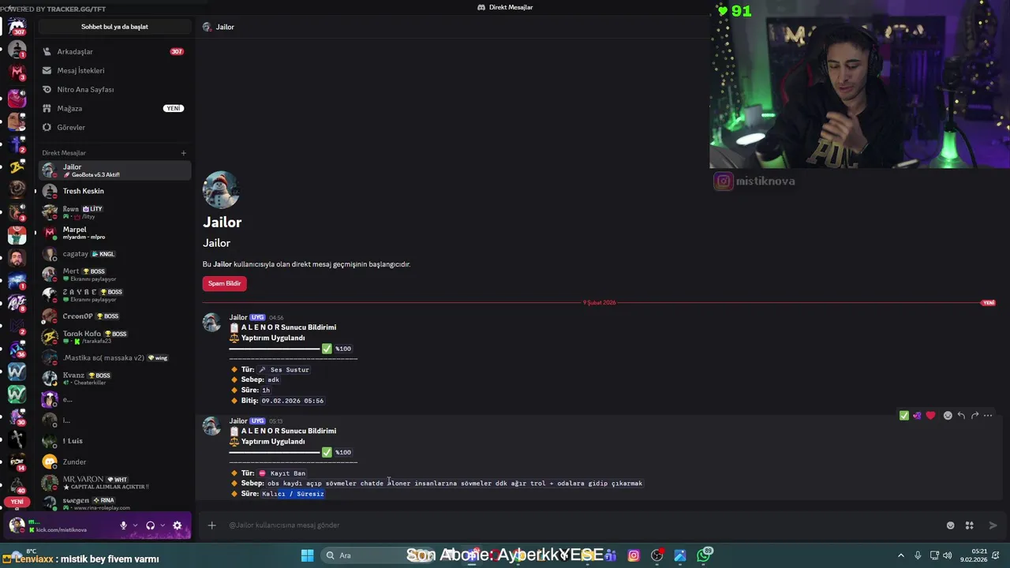This screenshot has width=1010, height=568.
Task: Reply to the message with reply arrow
Action: click(961, 416)
